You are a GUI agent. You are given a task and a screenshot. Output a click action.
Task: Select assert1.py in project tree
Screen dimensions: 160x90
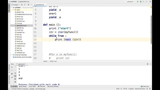(20, 12)
